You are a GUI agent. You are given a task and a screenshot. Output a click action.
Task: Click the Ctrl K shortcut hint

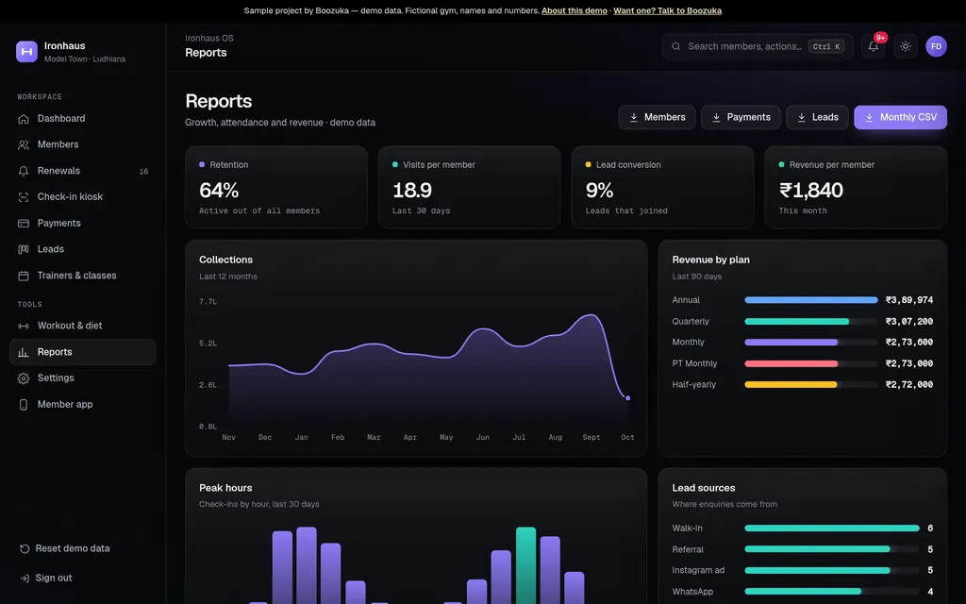pyautogui.click(x=826, y=46)
